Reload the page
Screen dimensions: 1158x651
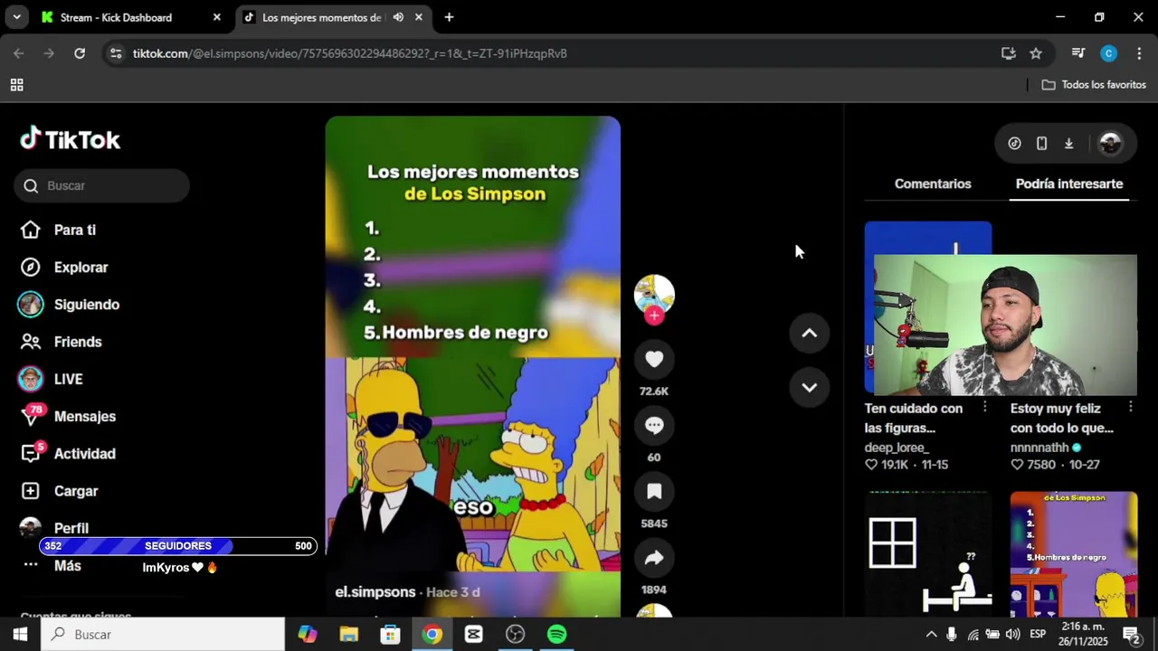80,53
